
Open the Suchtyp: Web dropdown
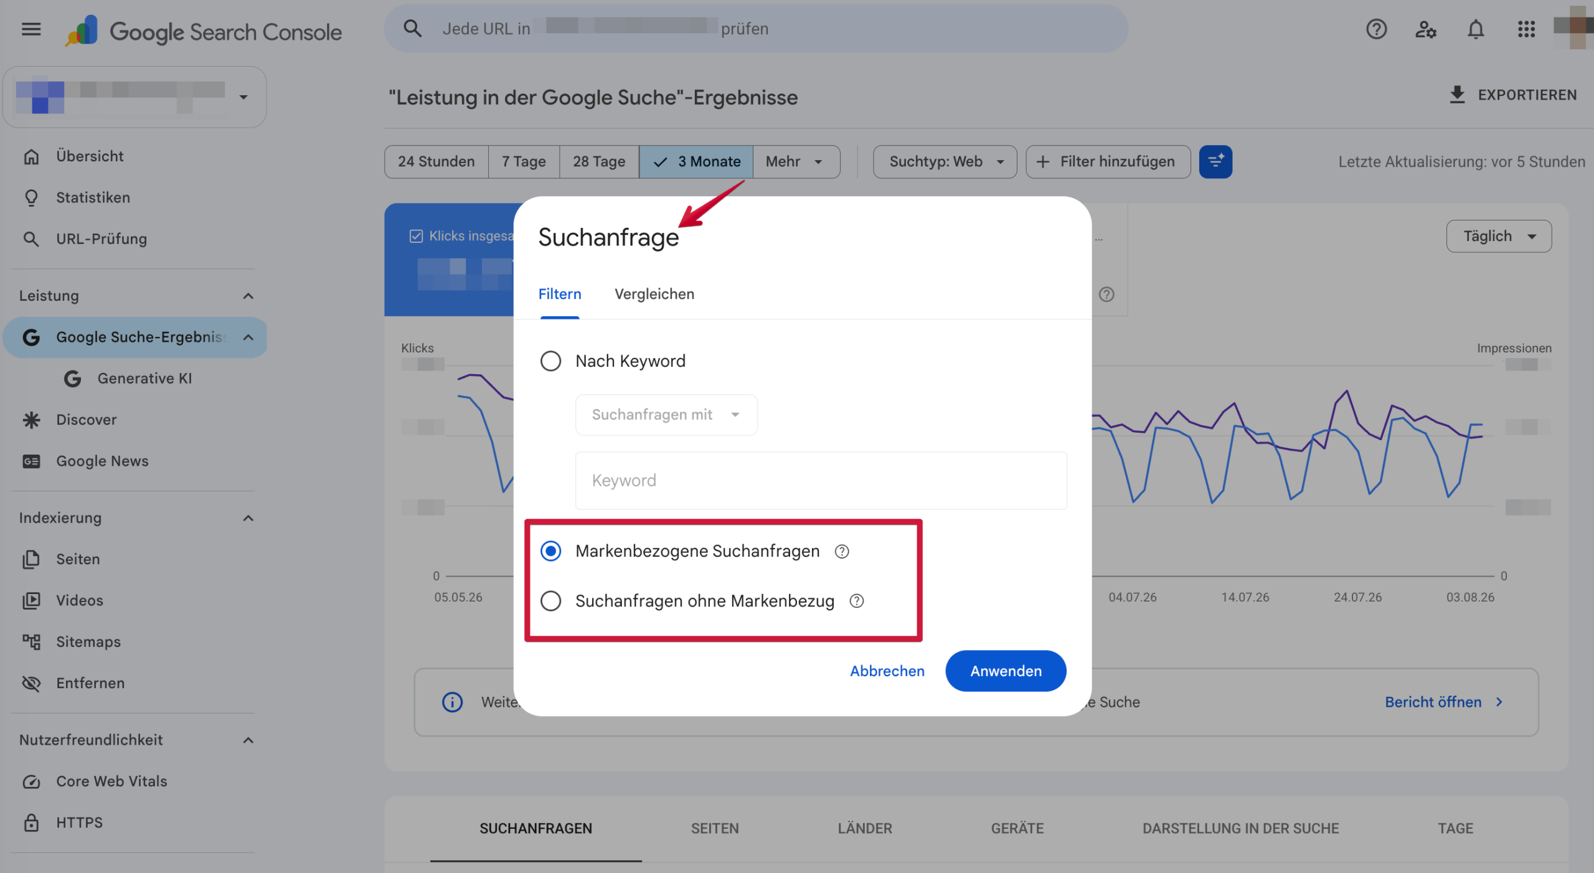pos(945,162)
